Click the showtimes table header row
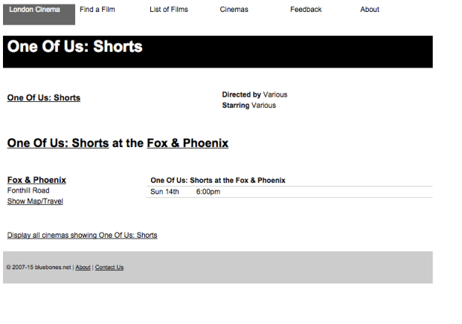Screen dimensions: 462x324 [218, 181]
